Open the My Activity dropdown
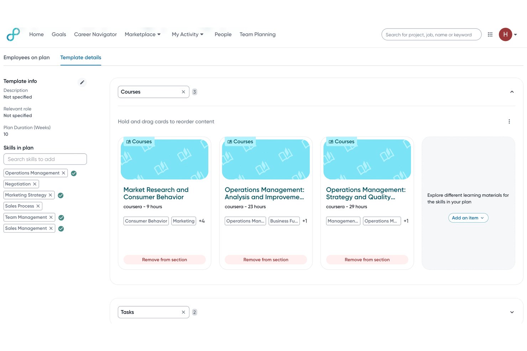 [x=188, y=34]
